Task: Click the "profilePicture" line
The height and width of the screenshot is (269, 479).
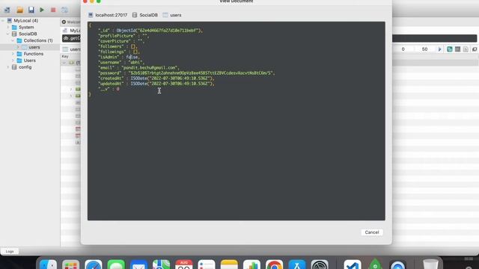Action: [123, 36]
